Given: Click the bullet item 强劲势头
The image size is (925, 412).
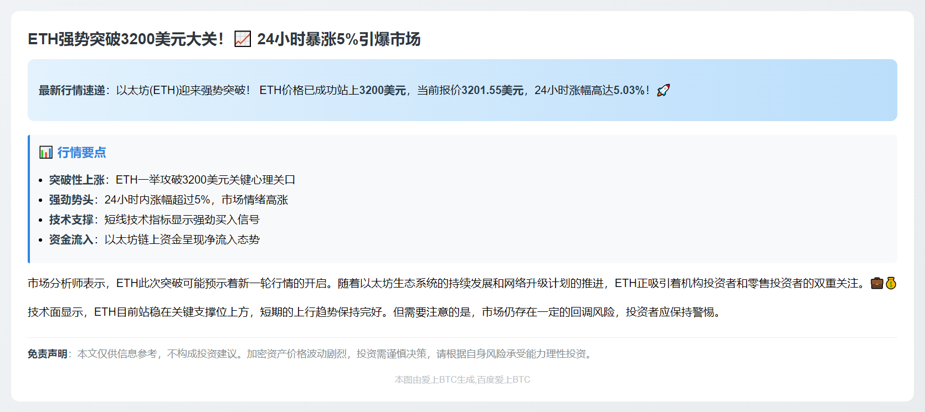Looking at the screenshot, I should pyautogui.click(x=168, y=200).
